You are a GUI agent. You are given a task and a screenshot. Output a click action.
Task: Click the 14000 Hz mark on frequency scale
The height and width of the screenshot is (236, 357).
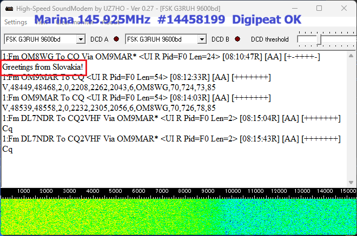pyautogui.click(x=325, y=191)
